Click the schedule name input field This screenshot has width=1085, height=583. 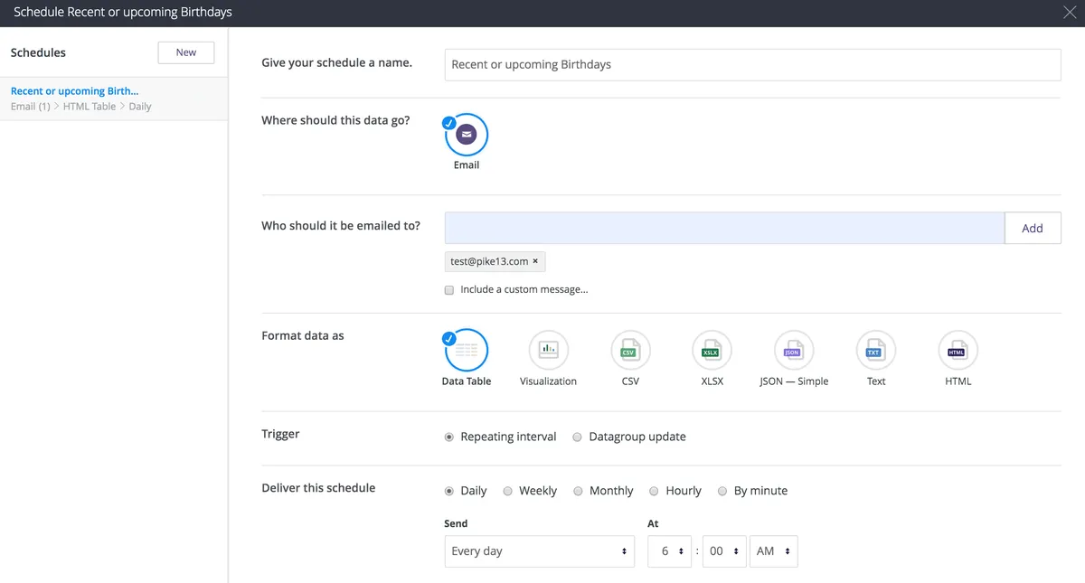point(752,65)
